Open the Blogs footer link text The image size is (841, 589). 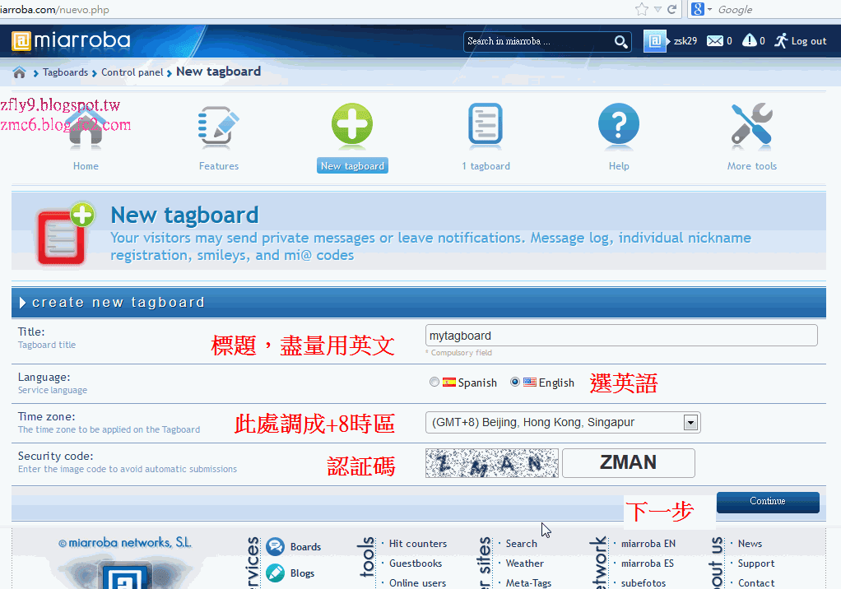[302, 573]
